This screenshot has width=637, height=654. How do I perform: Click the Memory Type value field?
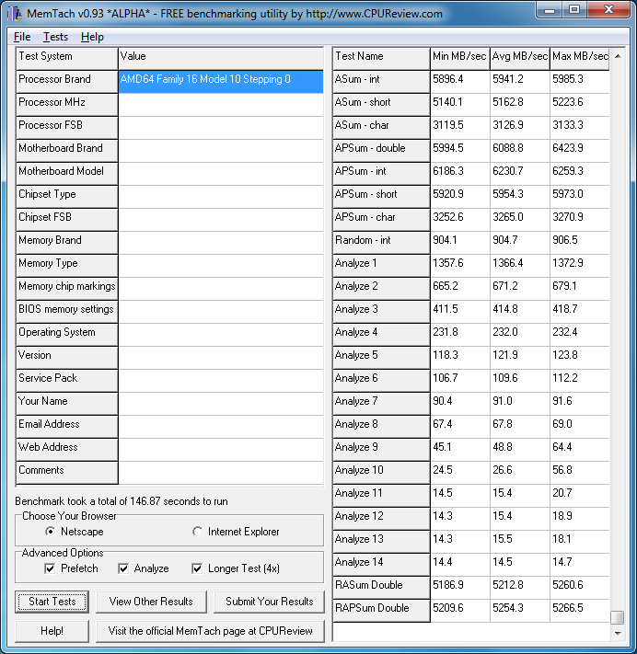(221, 266)
